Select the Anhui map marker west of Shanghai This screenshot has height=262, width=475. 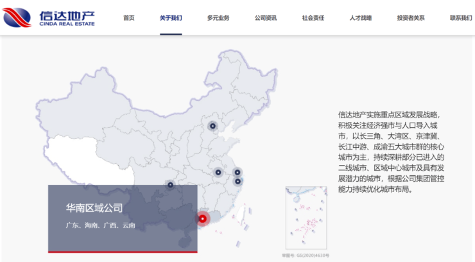pyautogui.click(x=218, y=172)
